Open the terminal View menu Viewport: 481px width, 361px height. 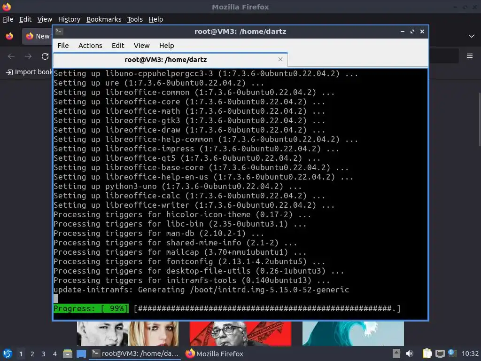(141, 46)
